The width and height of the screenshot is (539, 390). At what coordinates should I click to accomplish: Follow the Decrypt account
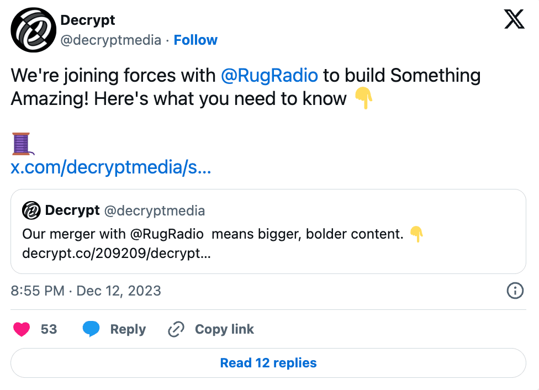(195, 40)
